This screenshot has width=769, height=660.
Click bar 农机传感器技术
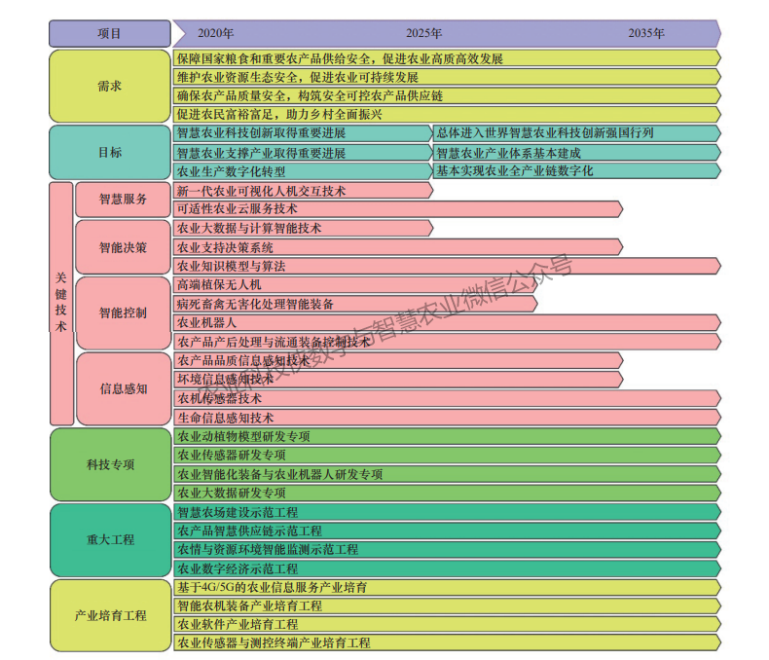tap(447, 398)
